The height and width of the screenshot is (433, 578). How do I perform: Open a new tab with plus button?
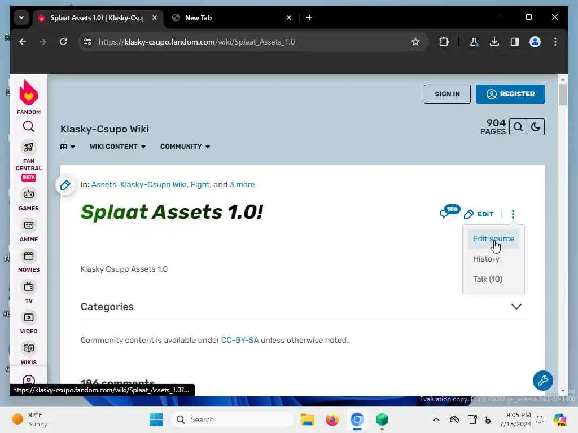309,17
